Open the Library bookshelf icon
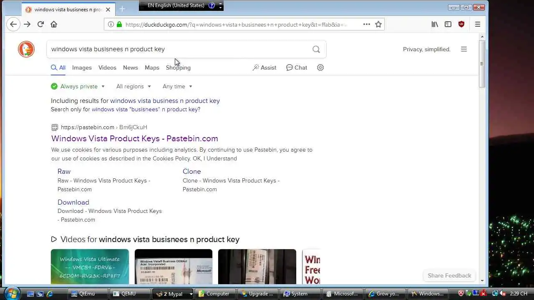 [435, 24]
